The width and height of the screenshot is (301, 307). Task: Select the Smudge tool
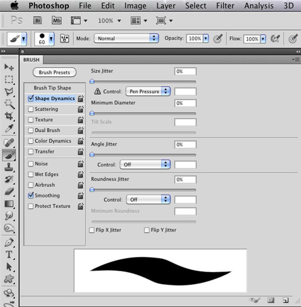click(9, 216)
